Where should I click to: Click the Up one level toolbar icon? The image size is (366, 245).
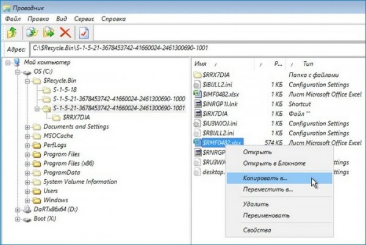(12, 32)
